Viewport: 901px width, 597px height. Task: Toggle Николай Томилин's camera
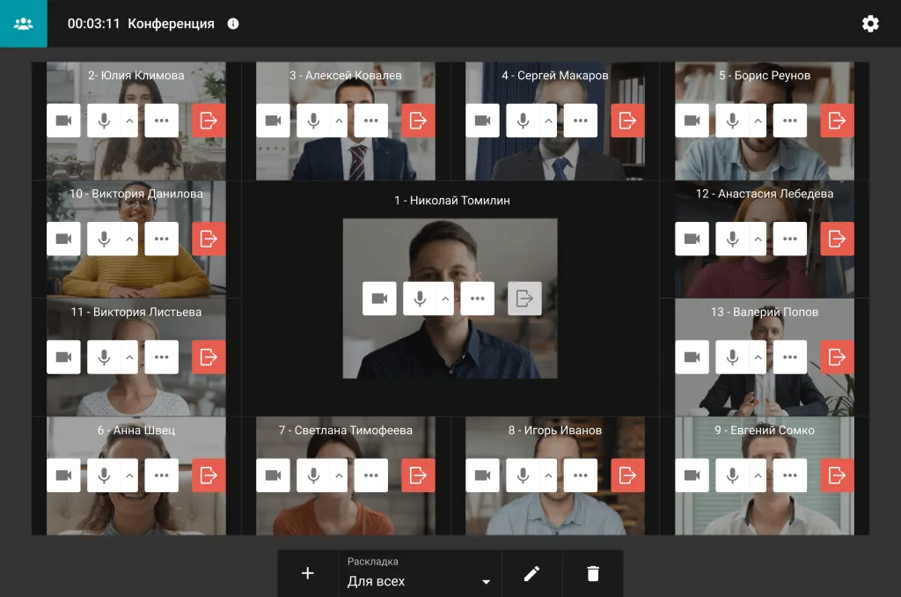[x=379, y=298]
